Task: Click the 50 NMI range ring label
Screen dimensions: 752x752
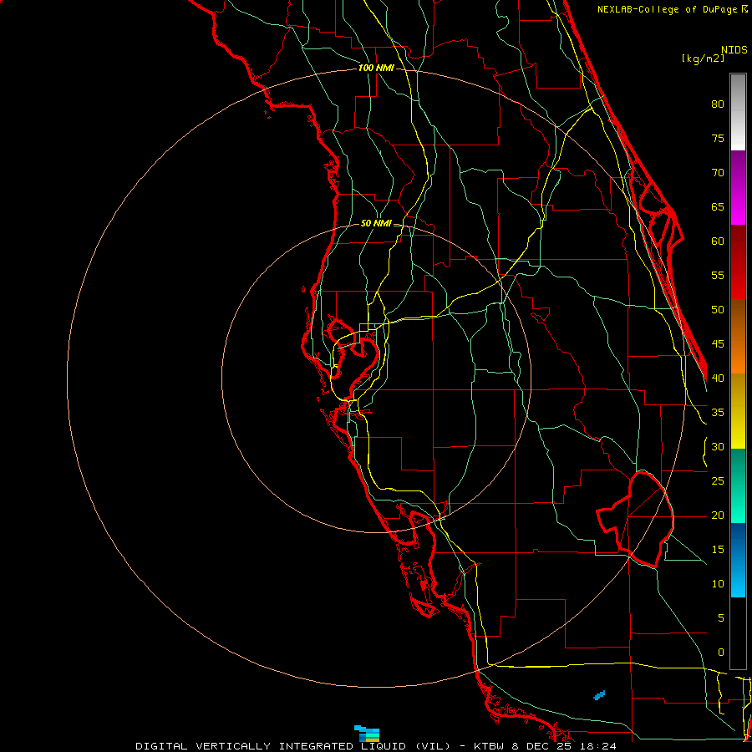Action: tap(375, 223)
